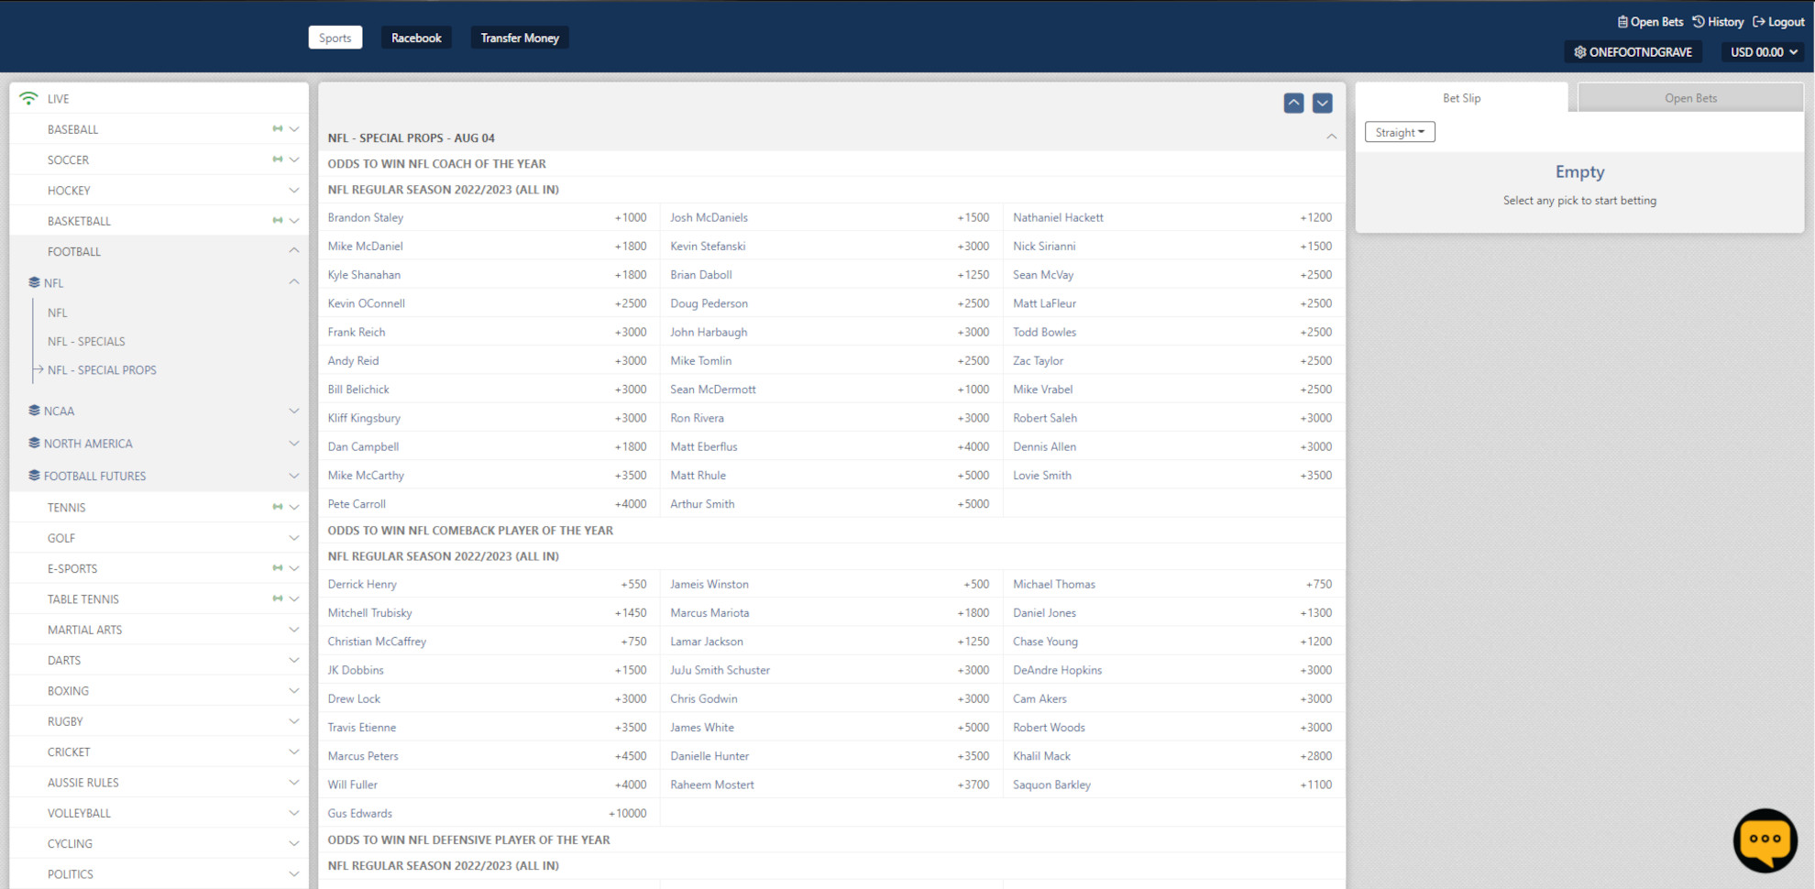Click the live indicator icon next to Table Tennis
Viewport: 1815px width, 889px height.
277,598
